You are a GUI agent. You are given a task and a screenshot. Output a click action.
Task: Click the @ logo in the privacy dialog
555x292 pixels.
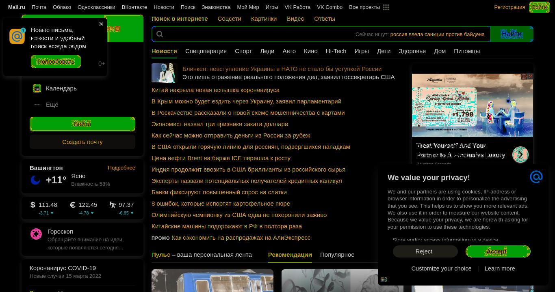536,177
